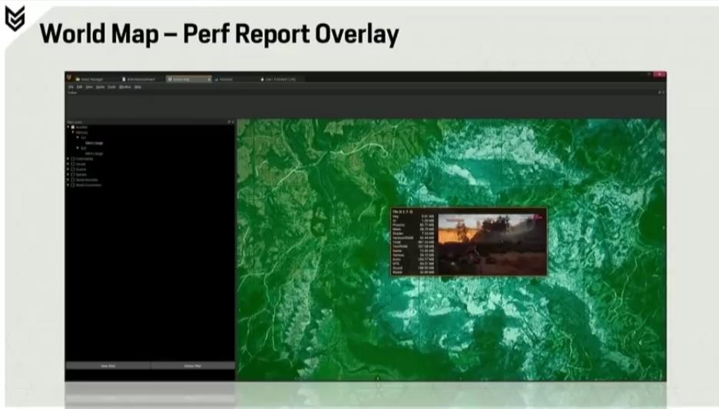This screenshot has width=719, height=409.
Task: Select the active World Map tab
Action: pyautogui.click(x=189, y=79)
